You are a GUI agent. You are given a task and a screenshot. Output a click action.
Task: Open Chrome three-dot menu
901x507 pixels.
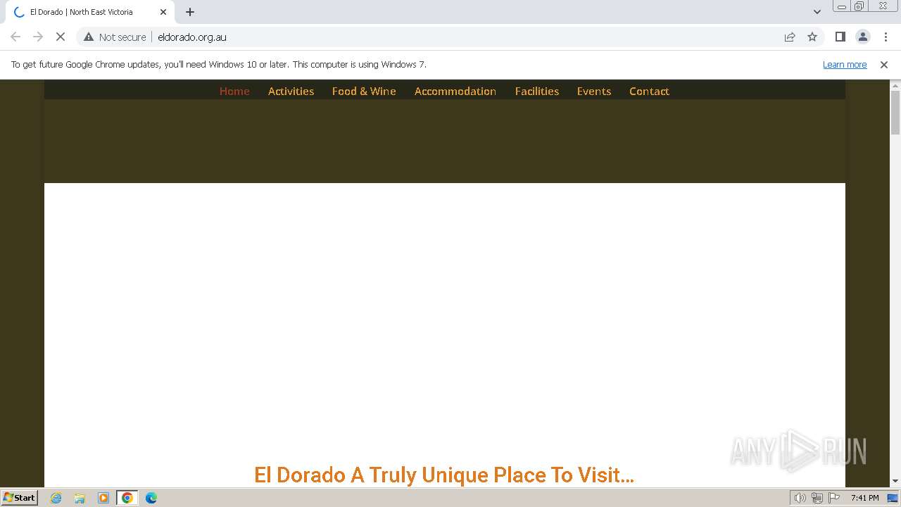pos(886,37)
